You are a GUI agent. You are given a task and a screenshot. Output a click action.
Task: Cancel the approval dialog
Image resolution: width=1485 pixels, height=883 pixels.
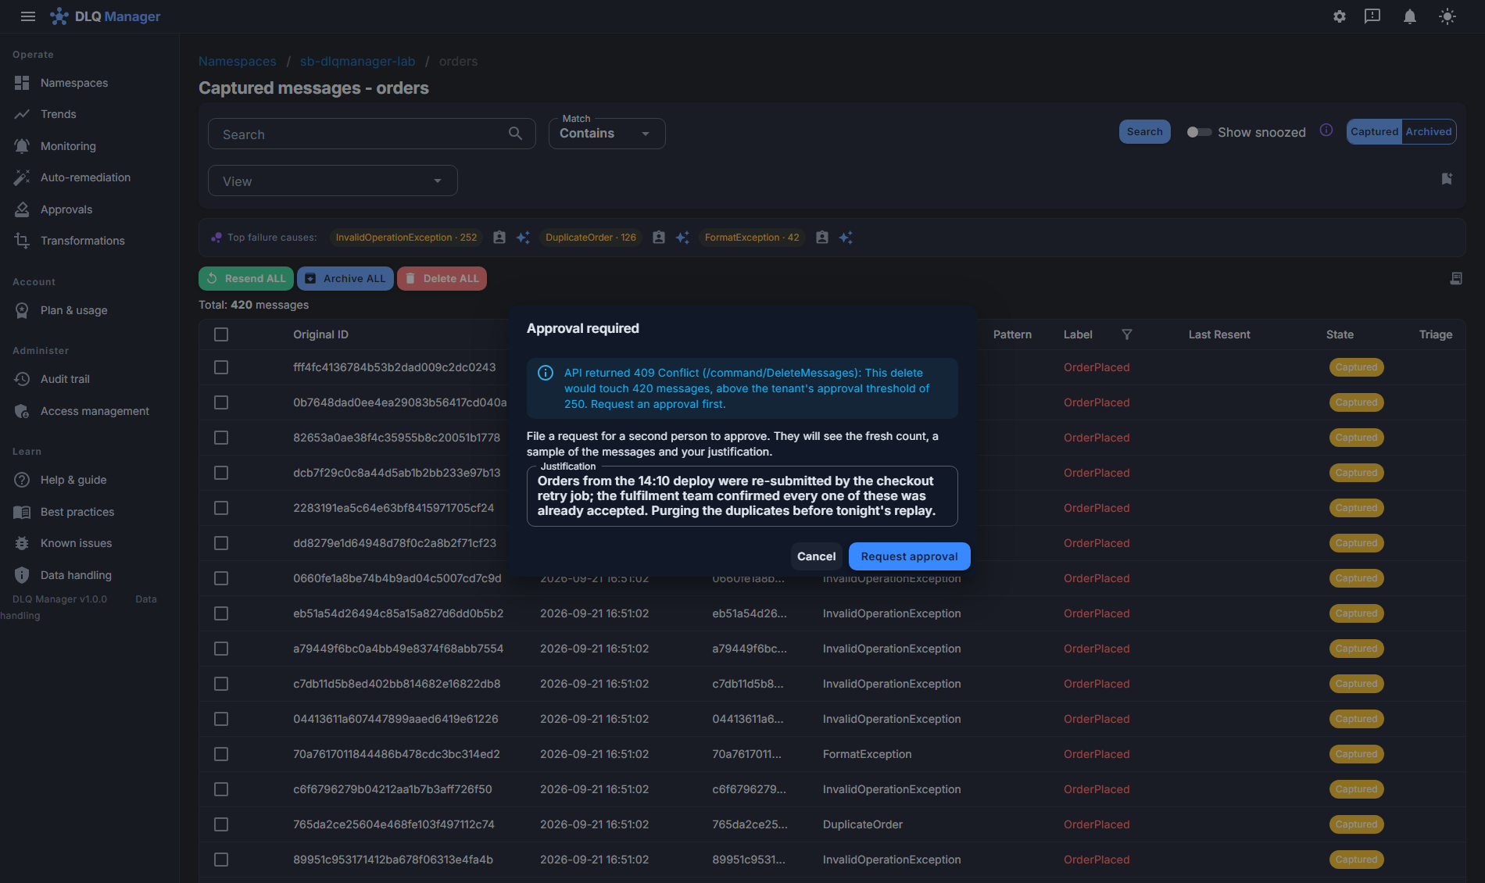816,556
